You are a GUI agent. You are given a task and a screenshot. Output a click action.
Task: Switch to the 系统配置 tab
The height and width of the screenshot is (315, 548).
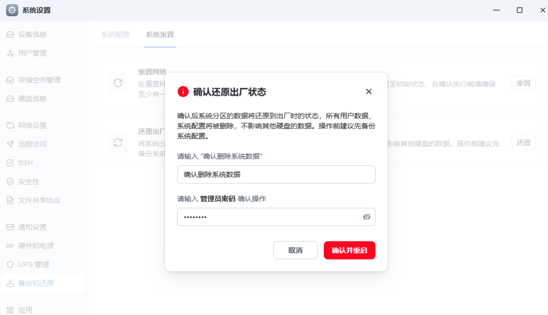click(x=115, y=34)
